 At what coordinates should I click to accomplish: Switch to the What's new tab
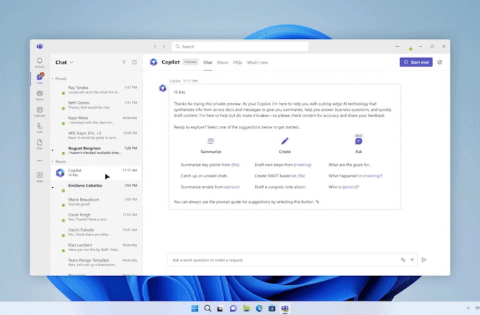point(257,63)
